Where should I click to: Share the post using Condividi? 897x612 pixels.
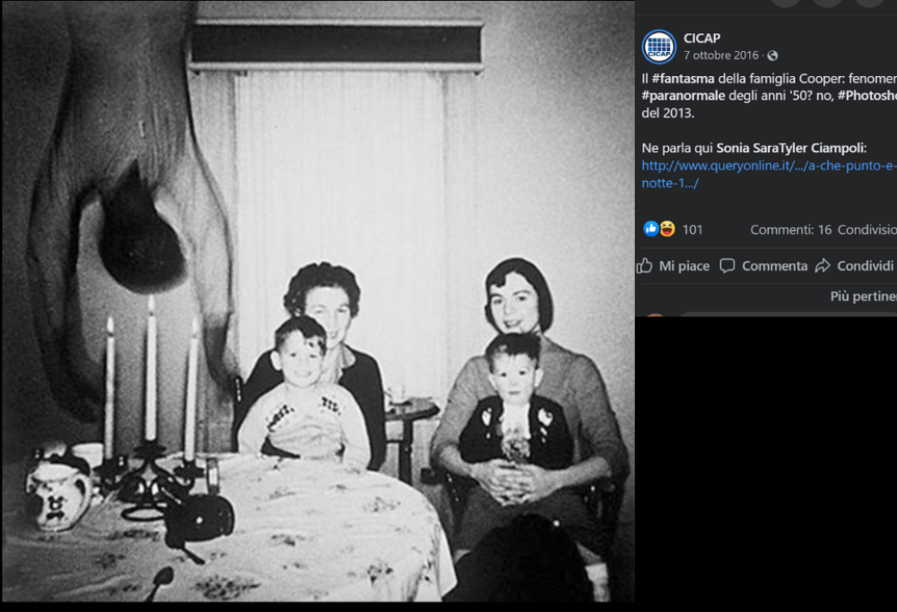click(x=856, y=266)
